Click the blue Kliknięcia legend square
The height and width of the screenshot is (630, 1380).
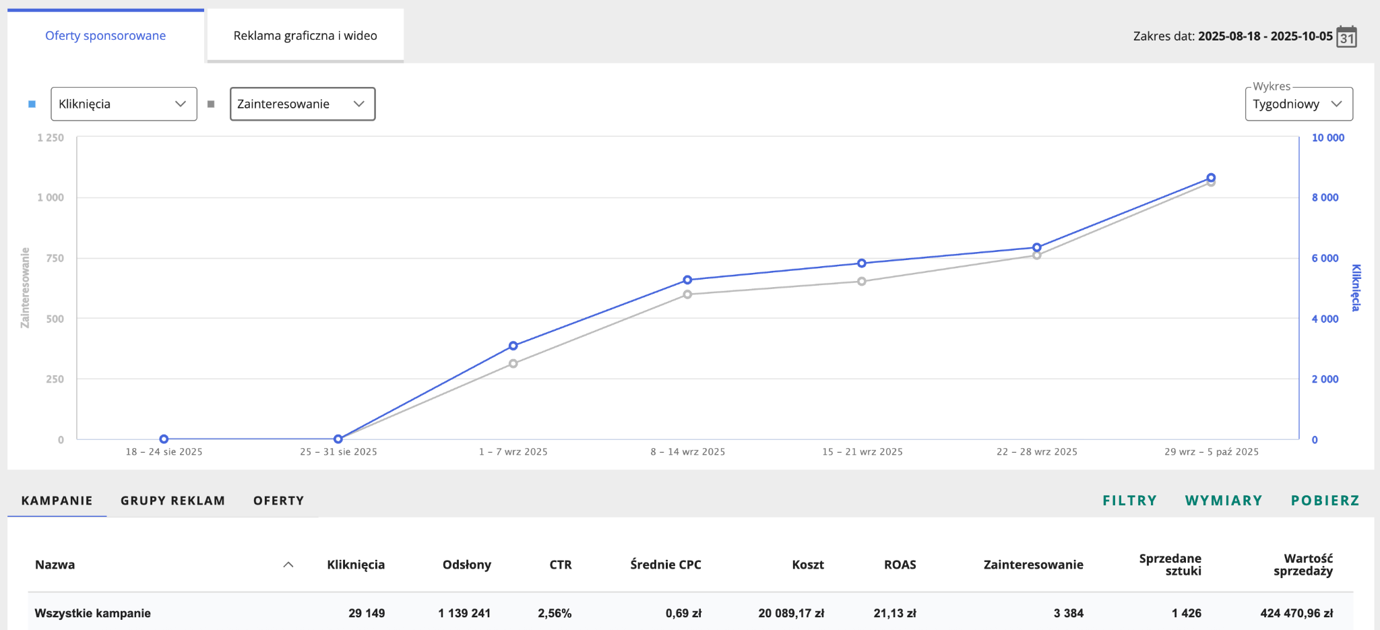[x=32, y=104]
